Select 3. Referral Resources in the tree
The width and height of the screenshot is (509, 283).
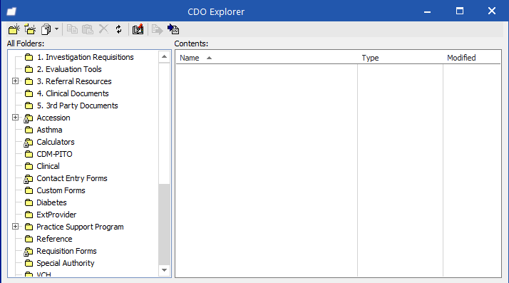pyautogui.click(x=74, y=81)
